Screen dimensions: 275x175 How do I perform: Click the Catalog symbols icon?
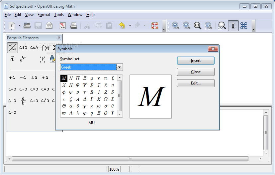244,26
